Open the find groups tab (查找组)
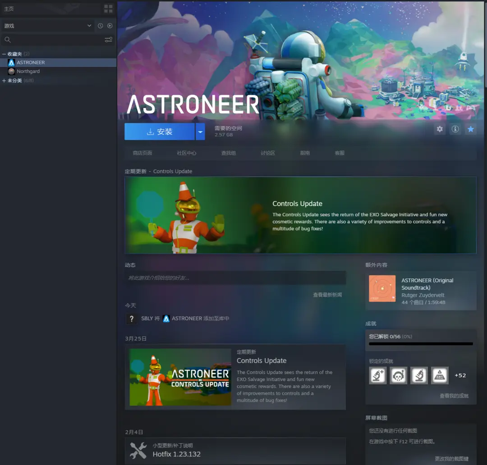Screen dimensions: 487x465 point(229,153)
